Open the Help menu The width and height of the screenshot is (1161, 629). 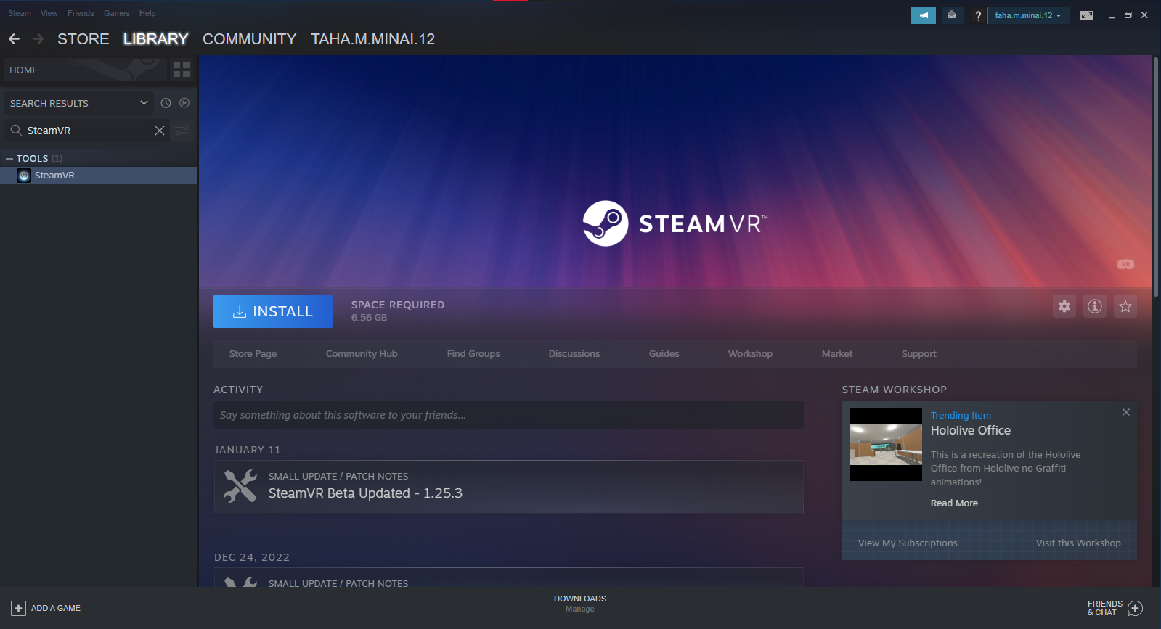tap(147, 13)
